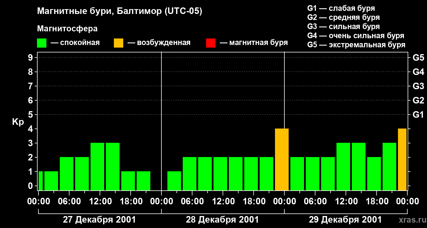Select the 'G5 — экстремальная буря' description
Screen dimensions: 427x228
point(356,45)
